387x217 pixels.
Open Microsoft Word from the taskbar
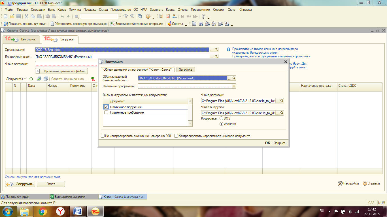(78, 211)
